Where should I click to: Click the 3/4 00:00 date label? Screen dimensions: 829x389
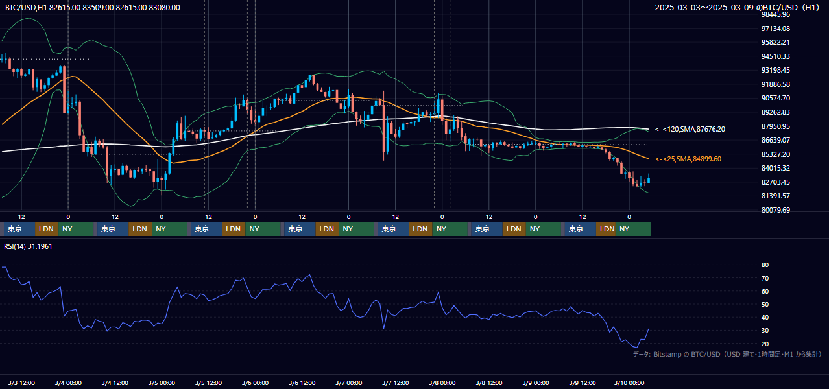(x=68, y=383)
